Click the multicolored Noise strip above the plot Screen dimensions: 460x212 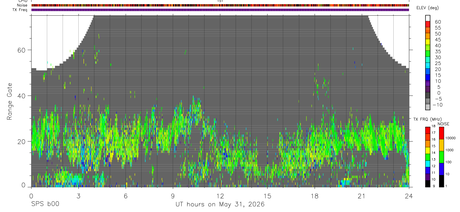[x=220, y=5]
